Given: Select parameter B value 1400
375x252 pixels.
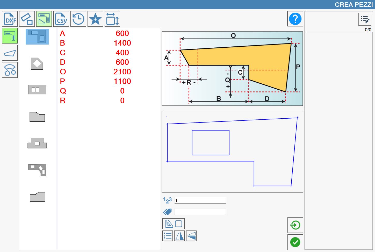Looking at the screenshot, I should point(122,43).
